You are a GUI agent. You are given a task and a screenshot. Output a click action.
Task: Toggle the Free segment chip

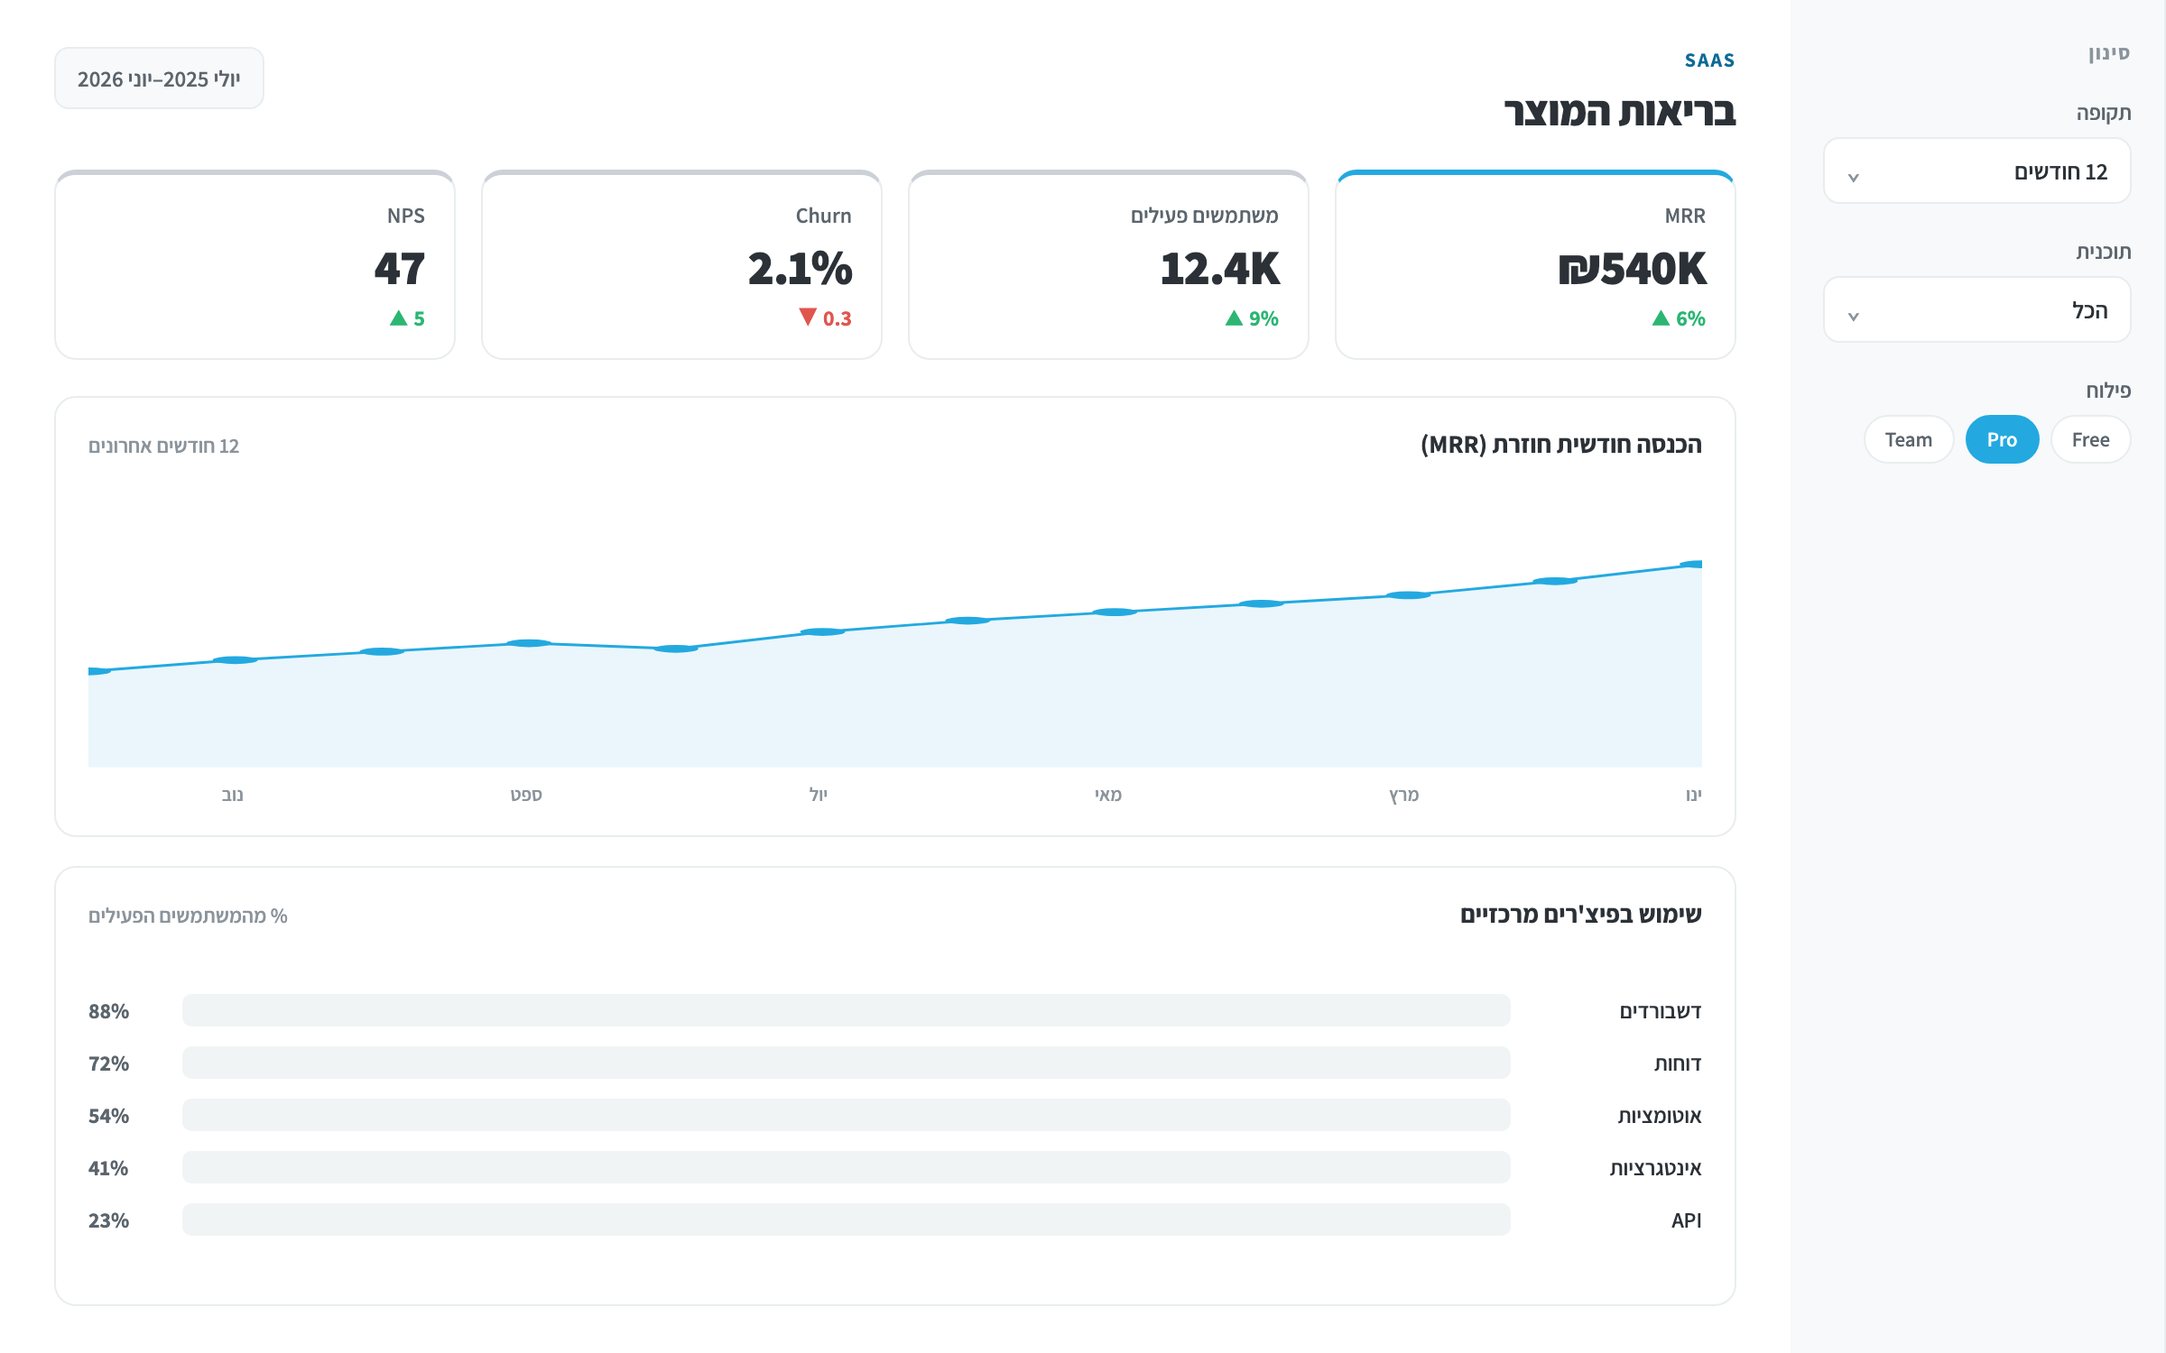[x=2090, y=439]
